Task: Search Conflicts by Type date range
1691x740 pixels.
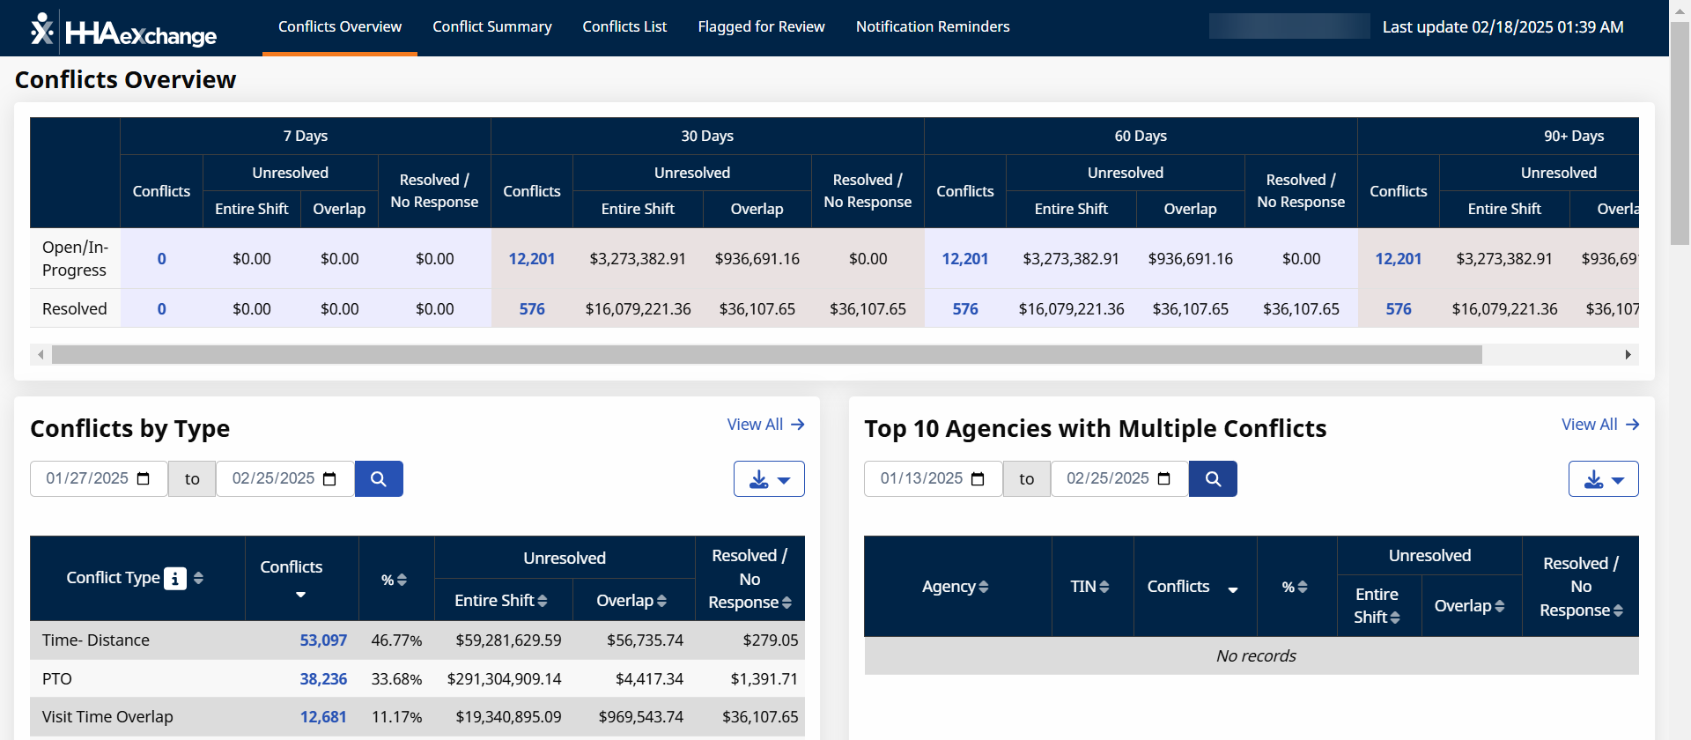Action: point(379,479)
